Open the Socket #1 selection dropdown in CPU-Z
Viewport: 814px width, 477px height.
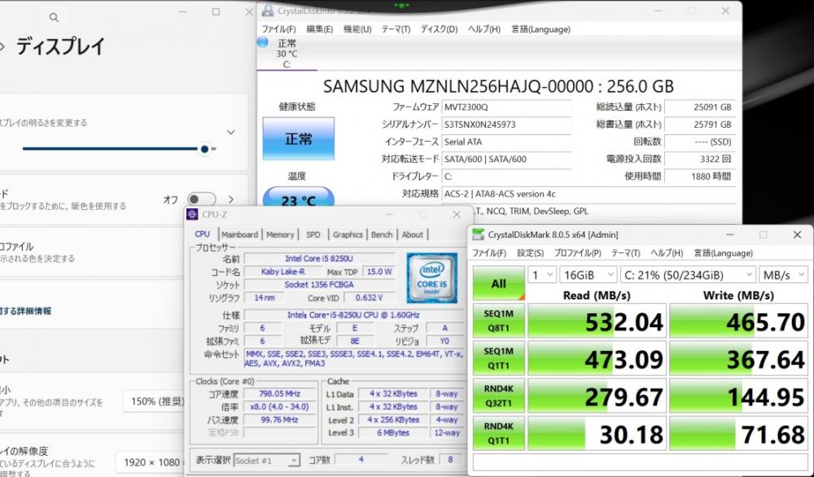click(x=266, y=461)
